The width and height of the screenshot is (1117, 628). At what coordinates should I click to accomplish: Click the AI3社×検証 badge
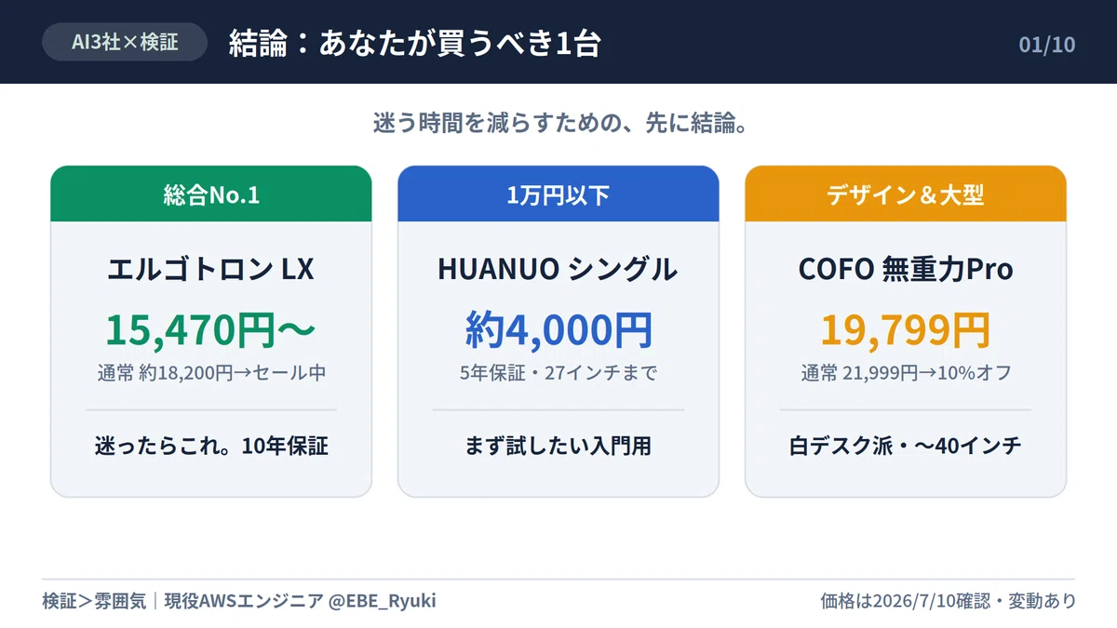(125, 42)
